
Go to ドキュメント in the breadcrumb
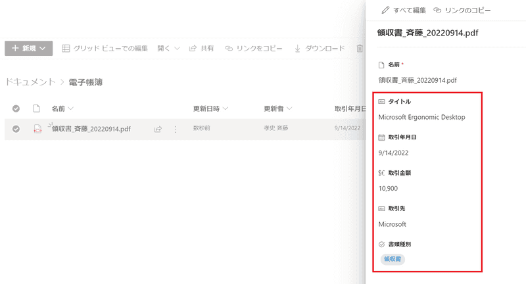pos(30,82)
